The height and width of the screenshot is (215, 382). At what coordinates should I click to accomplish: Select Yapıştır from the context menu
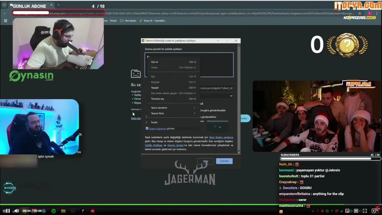point(173,88)
